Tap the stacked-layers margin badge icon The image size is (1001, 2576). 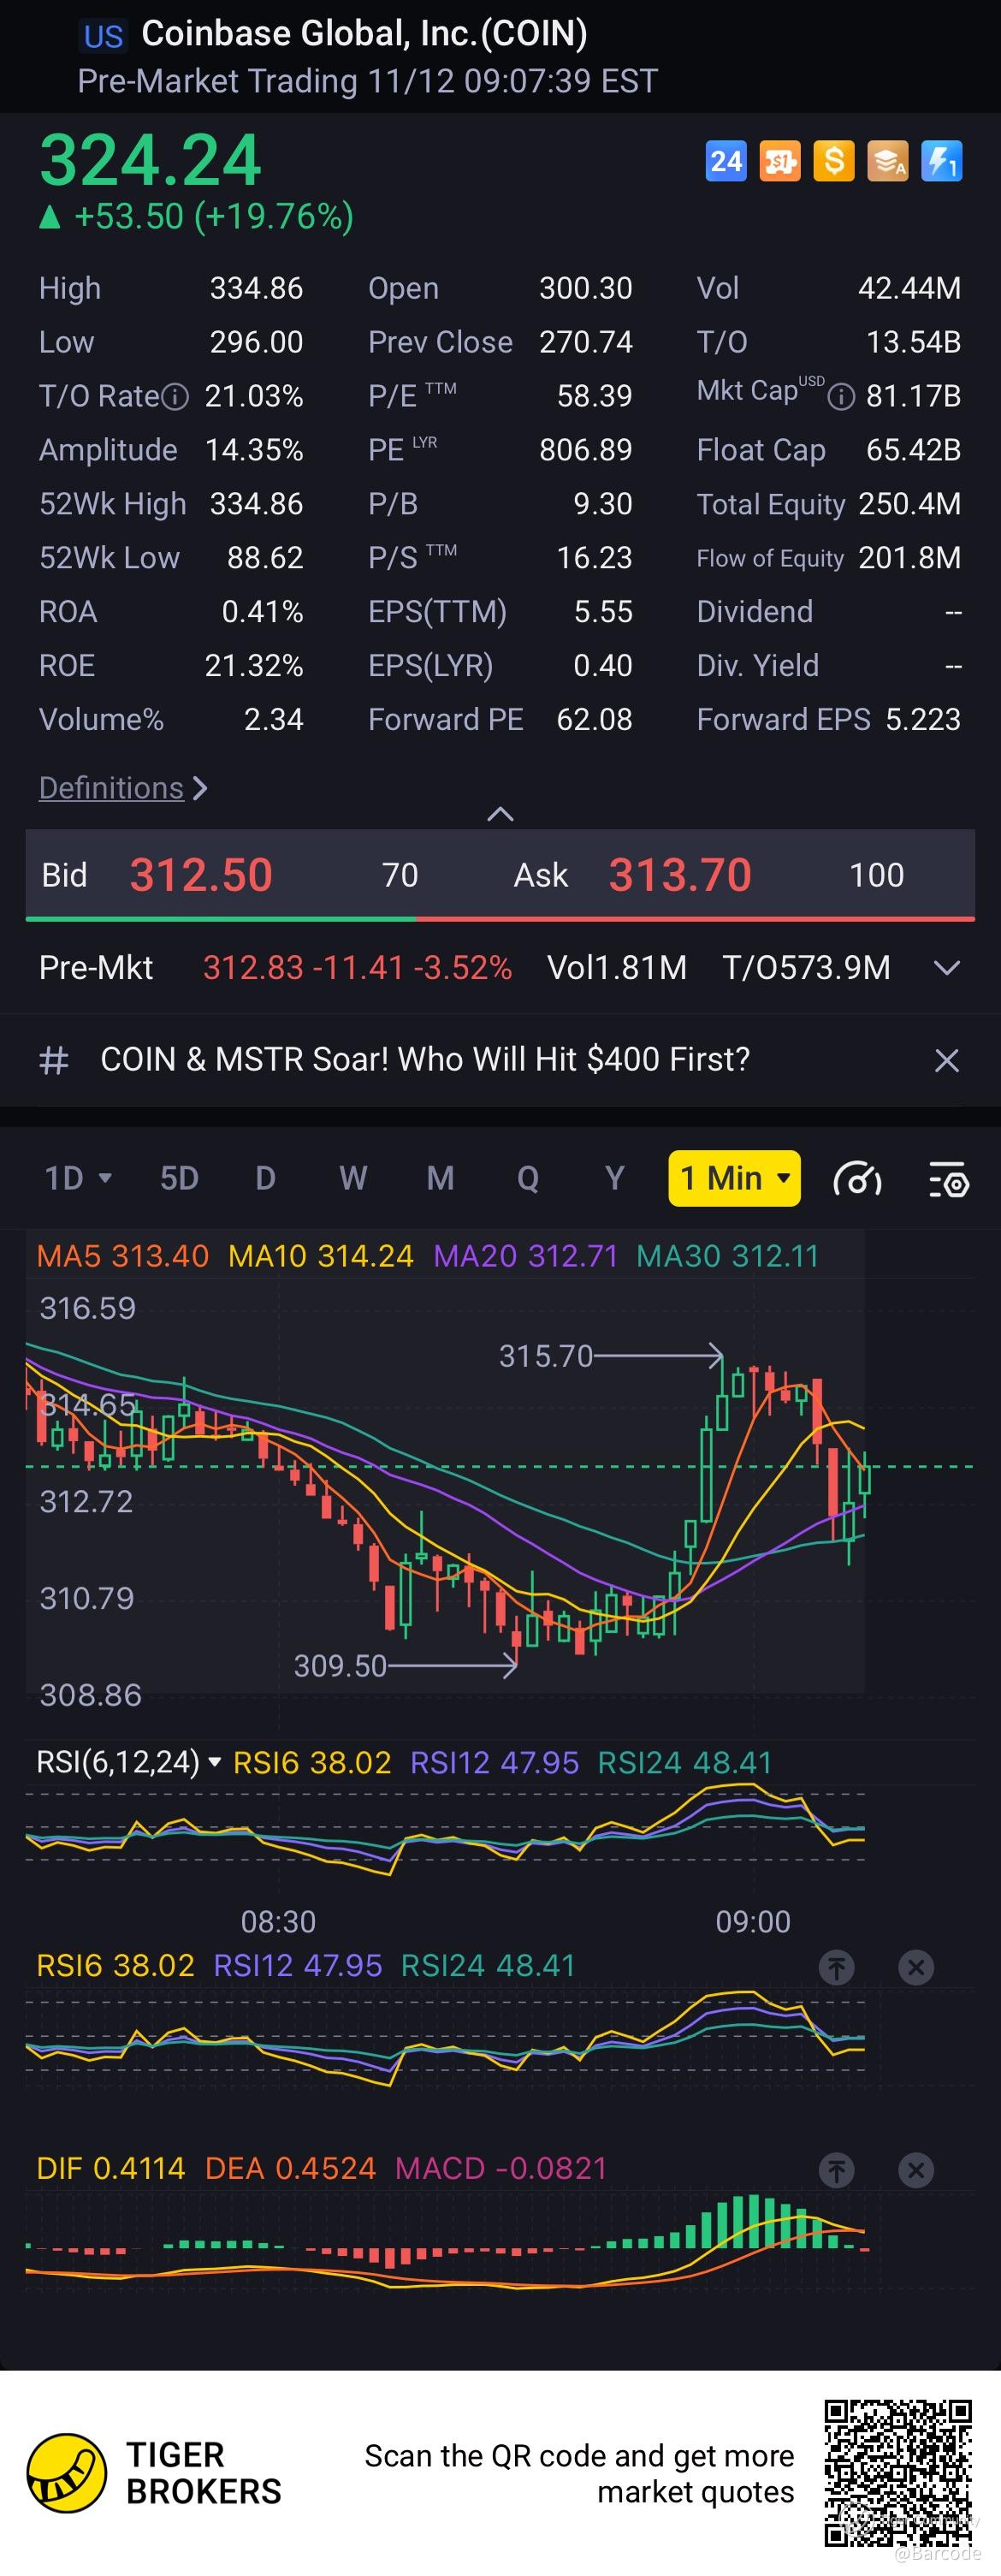pyautogui.click(x=888, y=161)
